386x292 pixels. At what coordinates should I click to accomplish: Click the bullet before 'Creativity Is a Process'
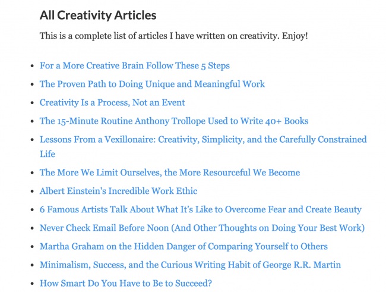coord(31,103)
